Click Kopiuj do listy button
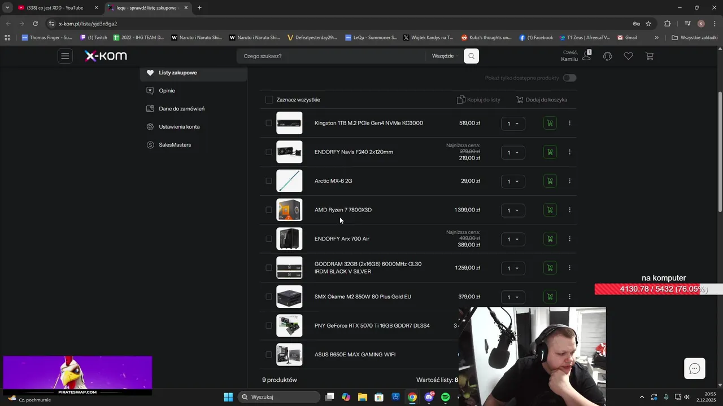 (478, 100)
